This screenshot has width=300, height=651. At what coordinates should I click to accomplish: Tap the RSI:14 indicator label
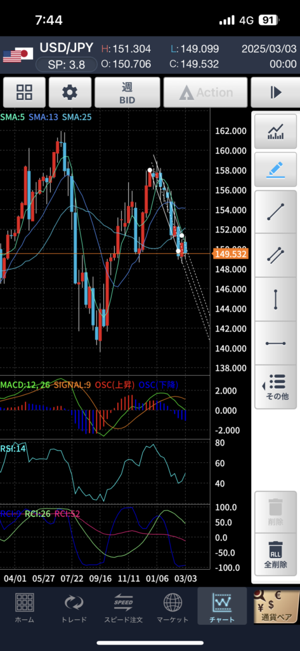(x=13, y=448)
